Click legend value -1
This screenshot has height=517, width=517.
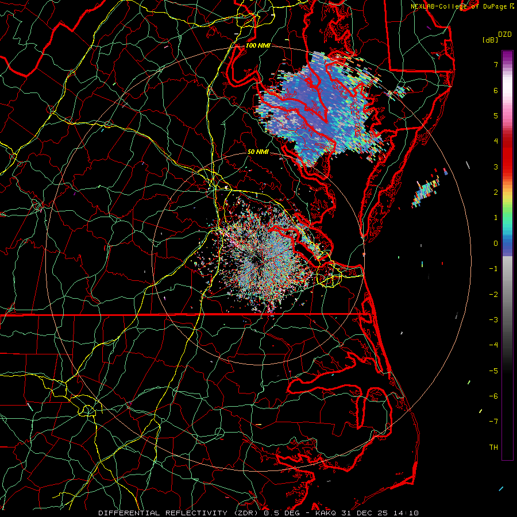click(493, 269)
